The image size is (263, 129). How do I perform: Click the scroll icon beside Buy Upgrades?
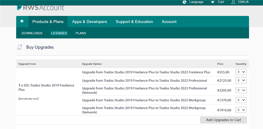click(x=20, y=47)
